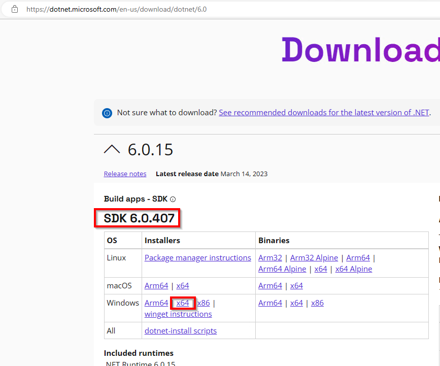Viewport: 440px width, 366px height.
Task: Click the 'March 14, 2023' date
Action: pyautogui.click(x=244, y=174)
